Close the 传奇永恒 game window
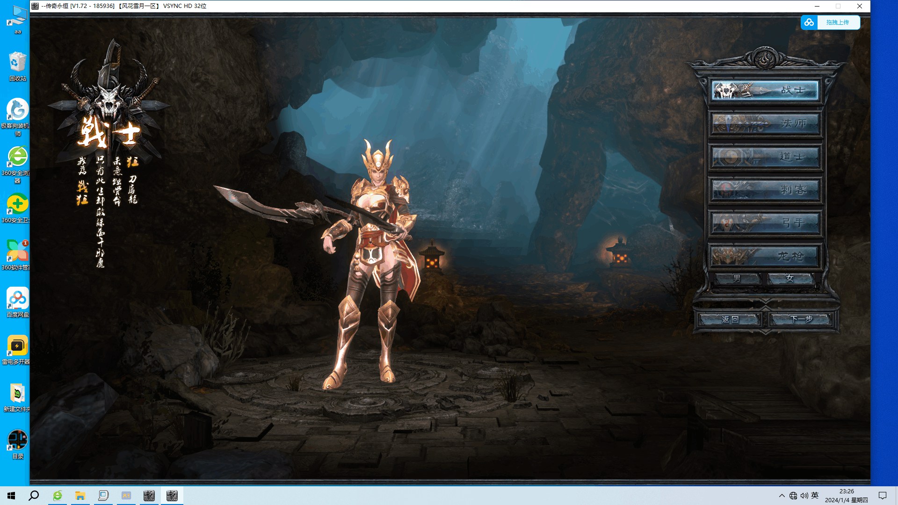The width and height of the screenshot is (898, 505). [x=860, y=6]
